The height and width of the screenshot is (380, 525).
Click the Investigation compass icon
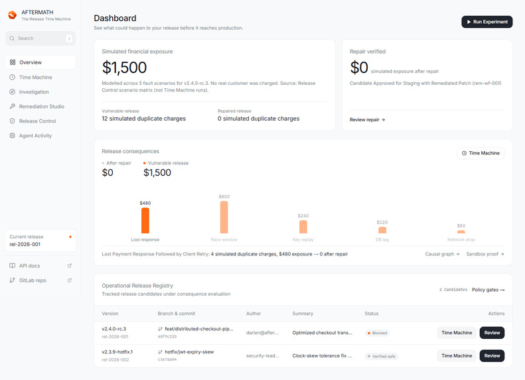click(x=13, y=92)
